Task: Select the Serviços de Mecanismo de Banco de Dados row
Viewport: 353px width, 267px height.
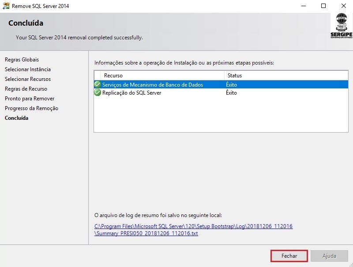Action: pos(153,84)
